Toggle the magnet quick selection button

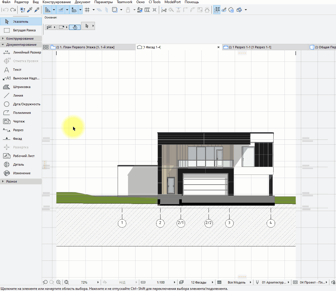tap(75, 27)
